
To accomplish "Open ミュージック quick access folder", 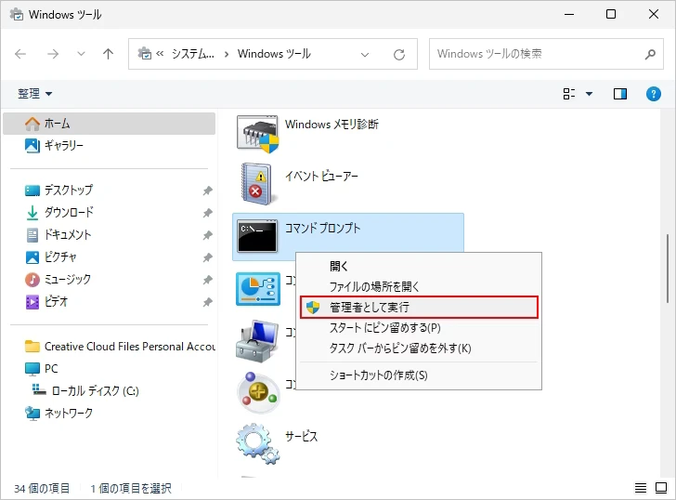I will (109, 279).
